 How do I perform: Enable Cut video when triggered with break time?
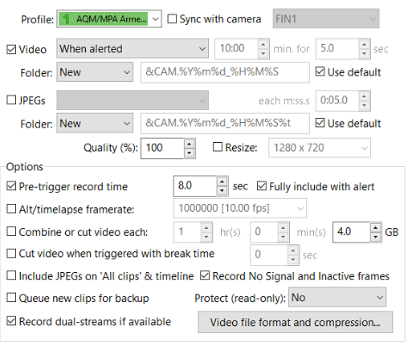(x=11, y=254)
